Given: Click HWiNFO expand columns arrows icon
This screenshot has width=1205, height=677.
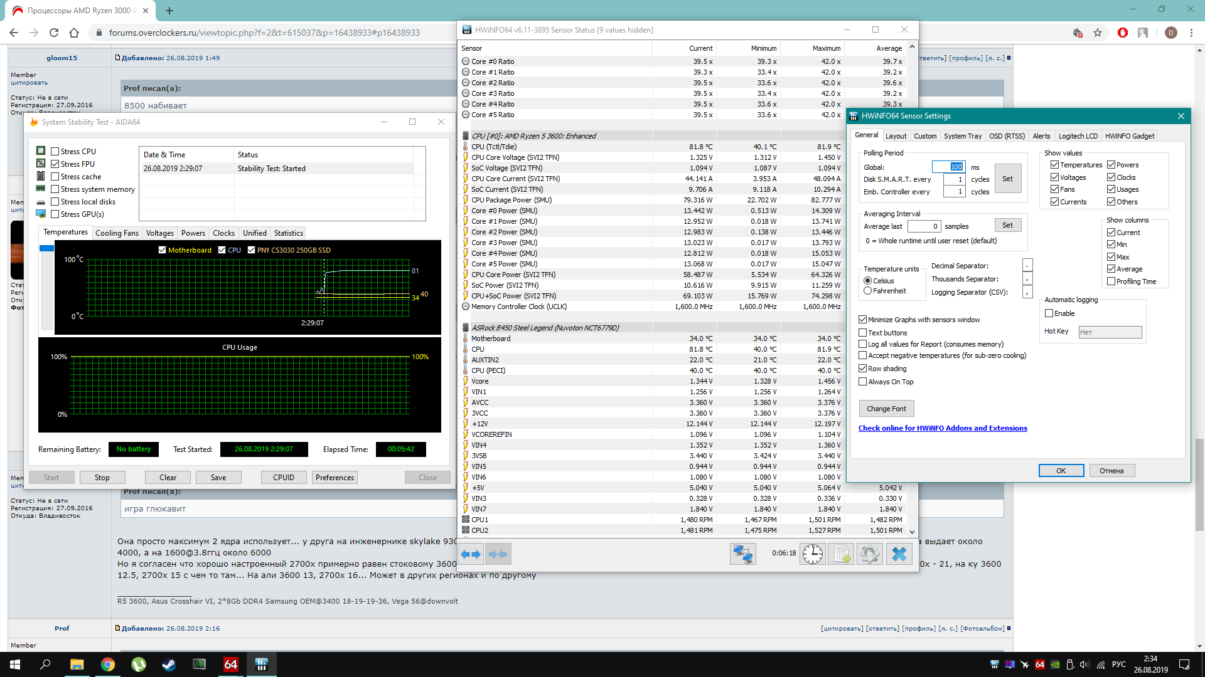Looking at the screenshot, I should 471,554.
